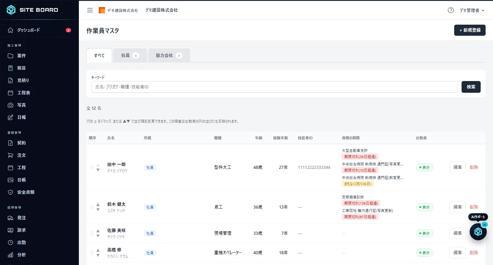Viewport: 493px width, 265px height.
Task: Delete 鈴木 健太 via 削除 link
Action: (474, 207)
